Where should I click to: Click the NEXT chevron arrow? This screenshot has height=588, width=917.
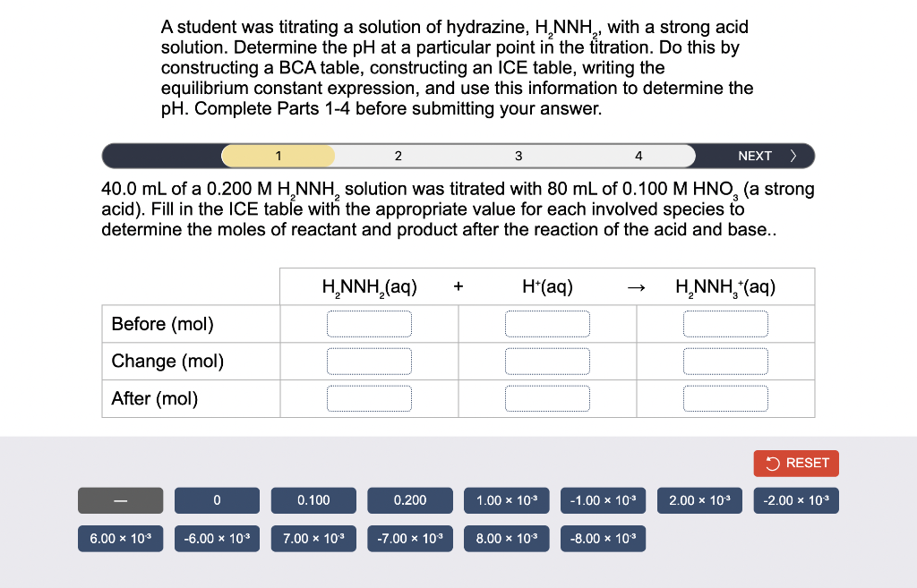793,155
